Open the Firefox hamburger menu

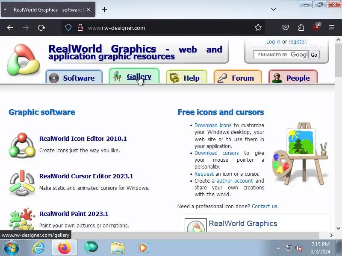coord(332,27)
